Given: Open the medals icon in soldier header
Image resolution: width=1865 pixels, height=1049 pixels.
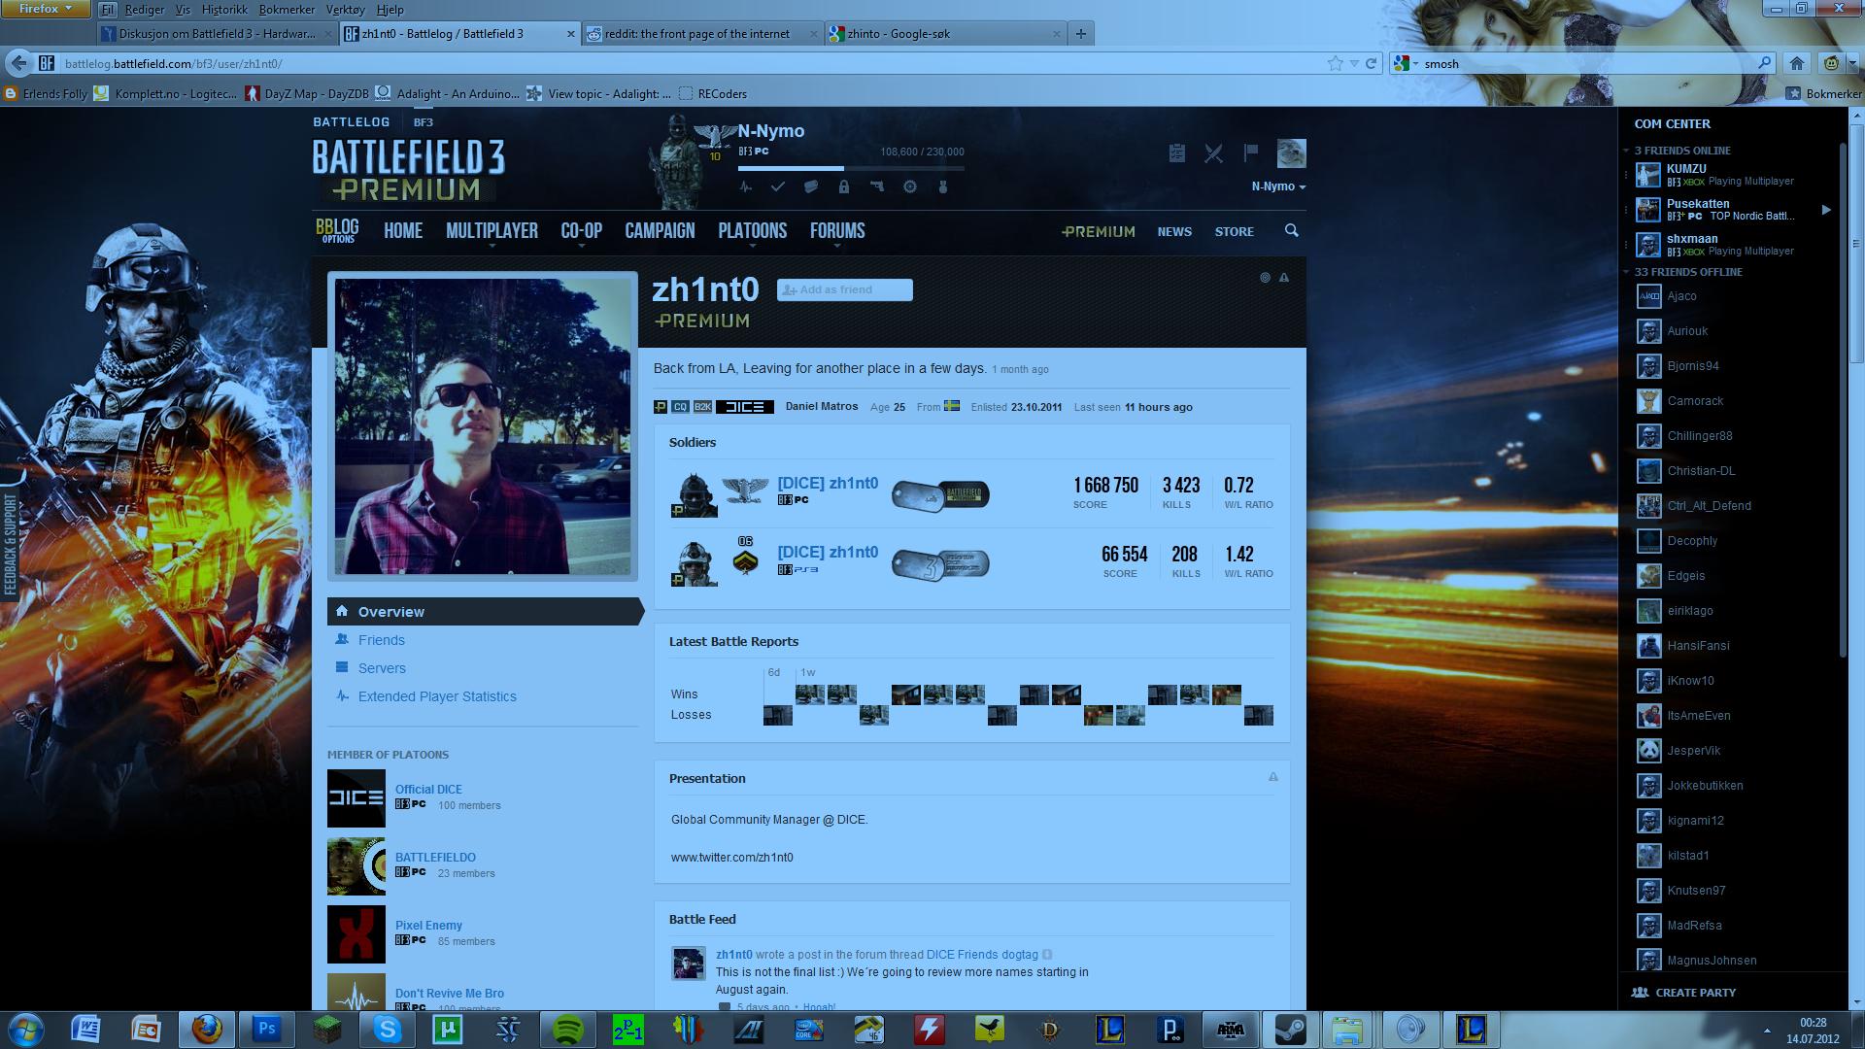Looking at the screenshot, I should pos(942,186).
